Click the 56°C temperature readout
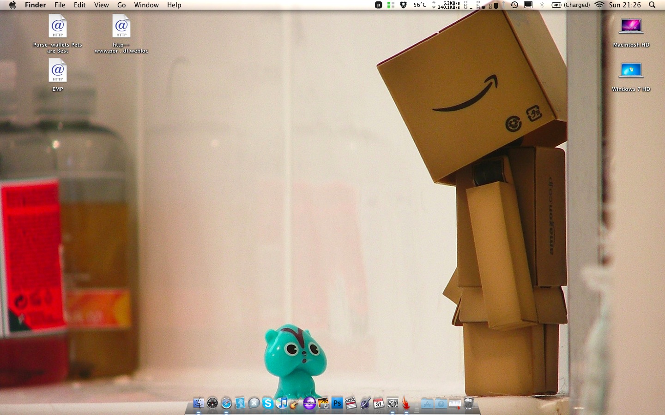The image size is (665, 415). (x=420, y=5)
